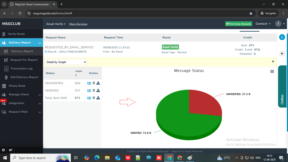This screenshot has width=288, height=162.
Task: Delete the VERIFIED row with trash icon
Action: (94, 90)
